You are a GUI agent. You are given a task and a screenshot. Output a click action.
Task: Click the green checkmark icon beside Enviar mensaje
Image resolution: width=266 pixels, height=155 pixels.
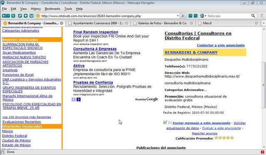(165, 122)
